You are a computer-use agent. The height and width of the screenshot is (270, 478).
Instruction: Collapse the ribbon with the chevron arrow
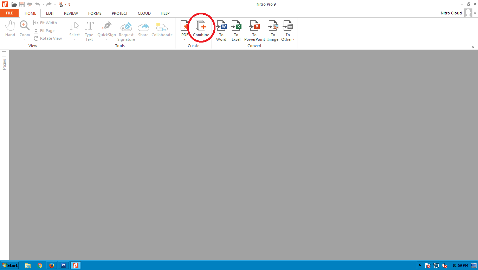[x=473, y=46]
